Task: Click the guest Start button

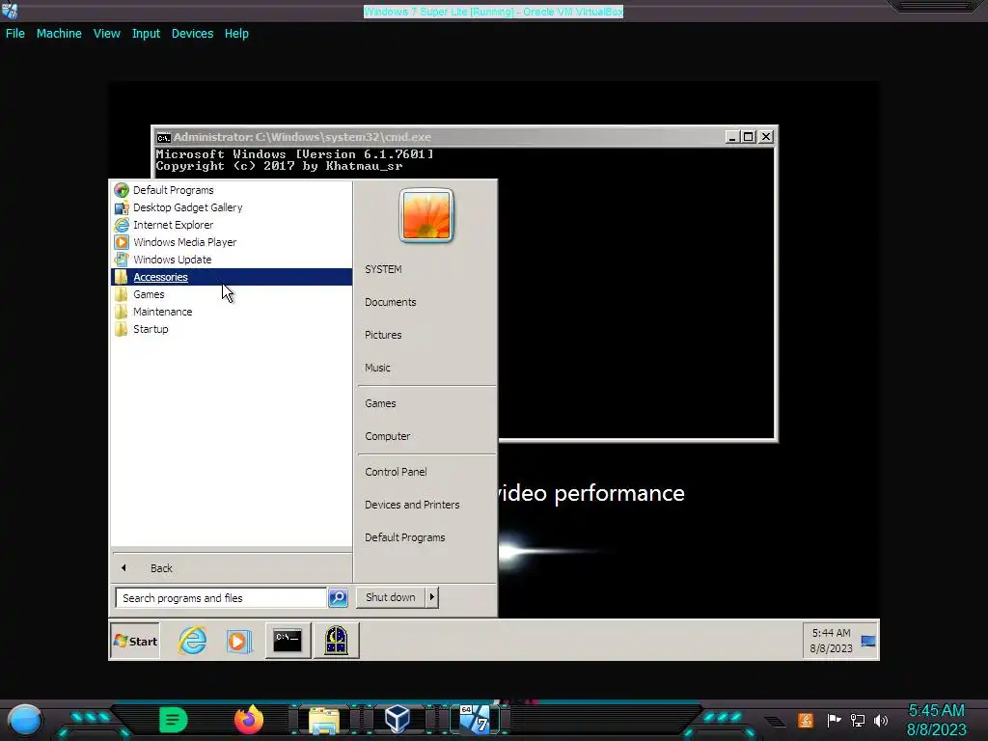Action: coord(135,641)
